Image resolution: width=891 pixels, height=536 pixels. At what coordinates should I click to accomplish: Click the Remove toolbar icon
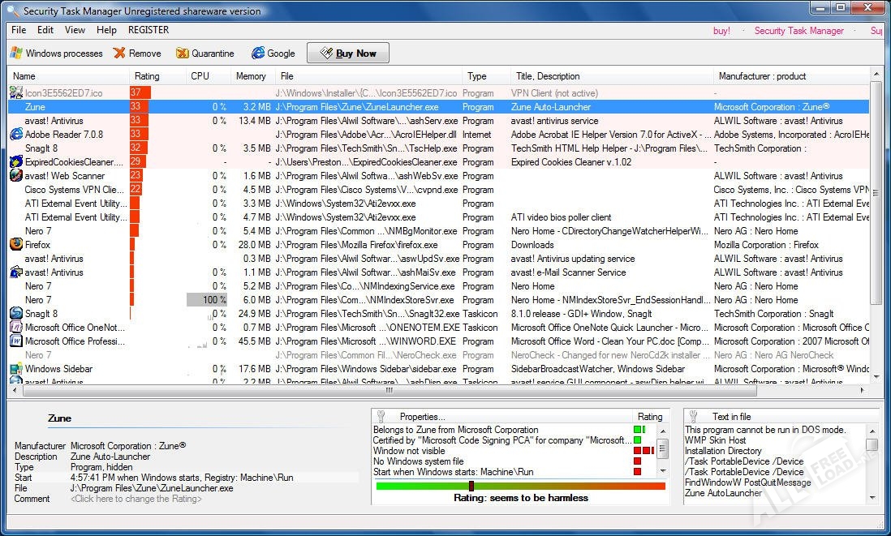pos(119,54)
